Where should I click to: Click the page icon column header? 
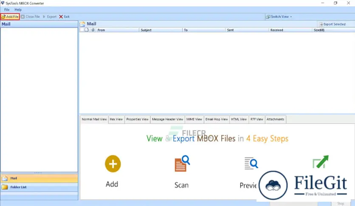[87, 30]
